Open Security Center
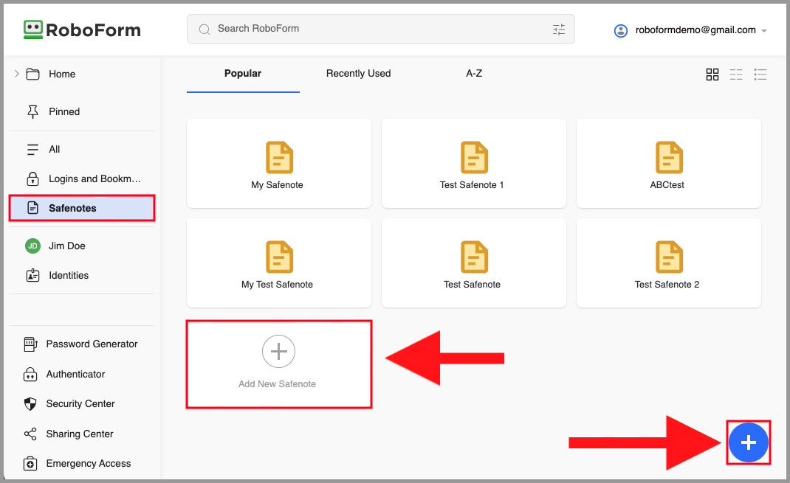790x483 pixels. (80, 404)
